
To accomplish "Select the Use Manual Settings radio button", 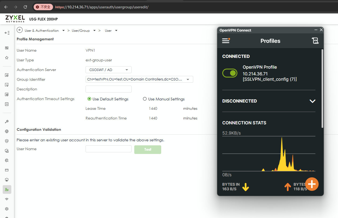I will click(145, 99).
